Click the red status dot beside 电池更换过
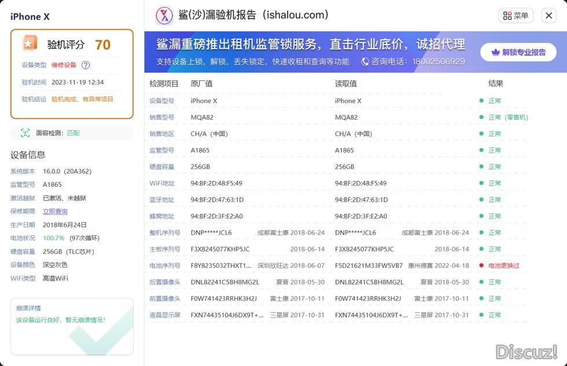This screenshot has height=366, width=567. 481,265
